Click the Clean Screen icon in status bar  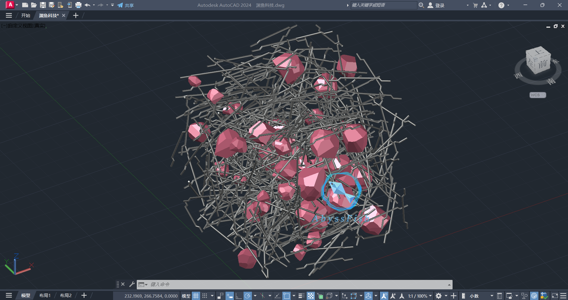coord(555,296)
